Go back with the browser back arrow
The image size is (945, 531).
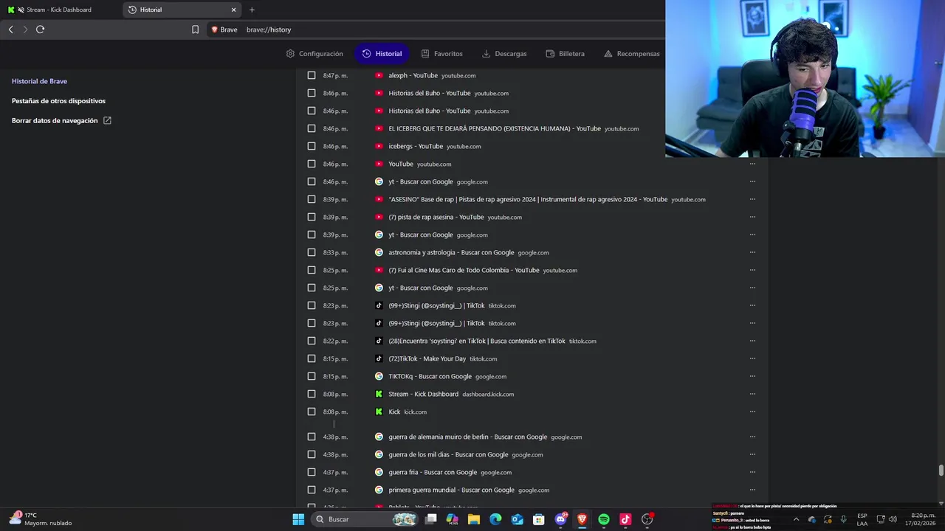10,29
